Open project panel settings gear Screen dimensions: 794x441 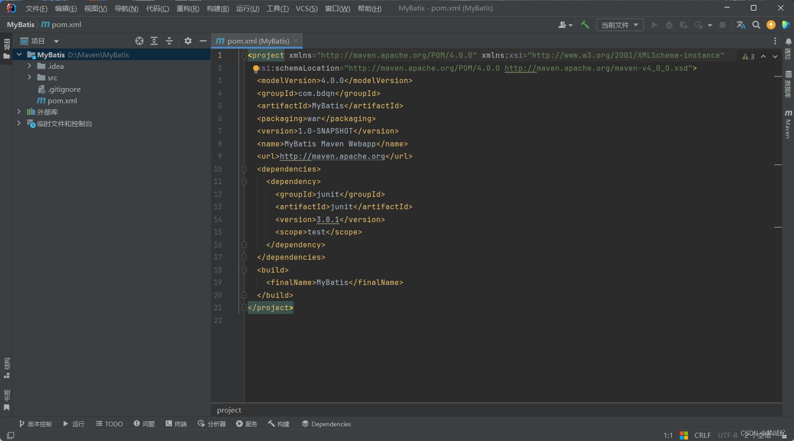click(188, 41)
